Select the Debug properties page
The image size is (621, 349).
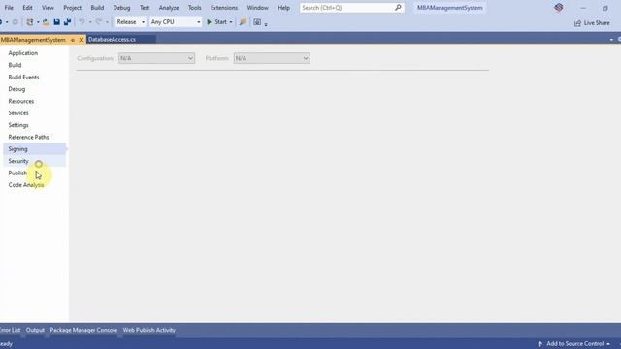[x=16, y=89]
